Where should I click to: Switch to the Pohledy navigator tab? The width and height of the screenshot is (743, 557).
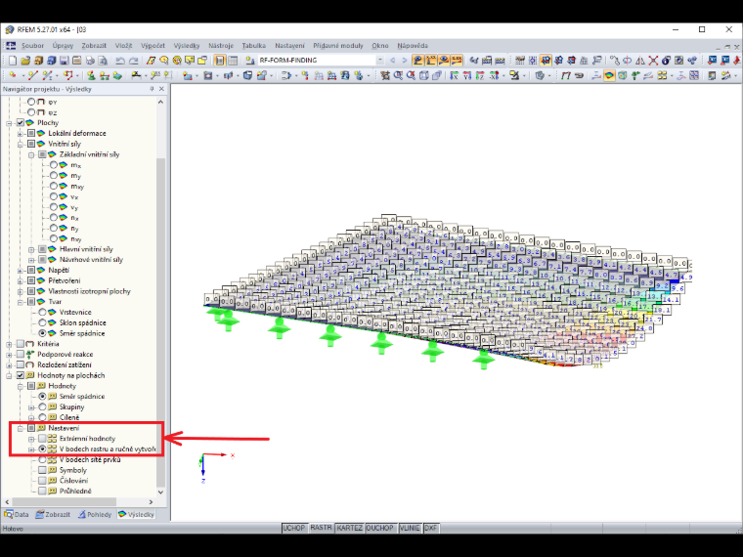point(94,514)
